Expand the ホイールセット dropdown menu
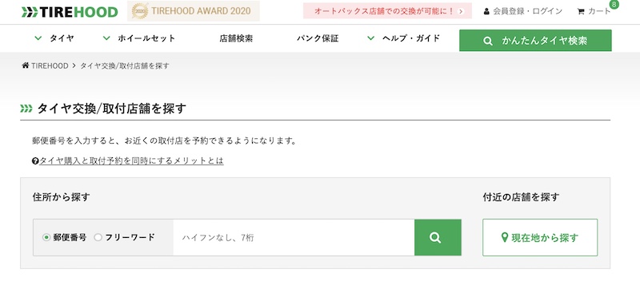640x289 pixels. (138, 38)
